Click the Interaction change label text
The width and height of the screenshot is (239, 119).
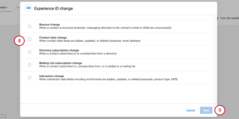[x=51, y=76]
